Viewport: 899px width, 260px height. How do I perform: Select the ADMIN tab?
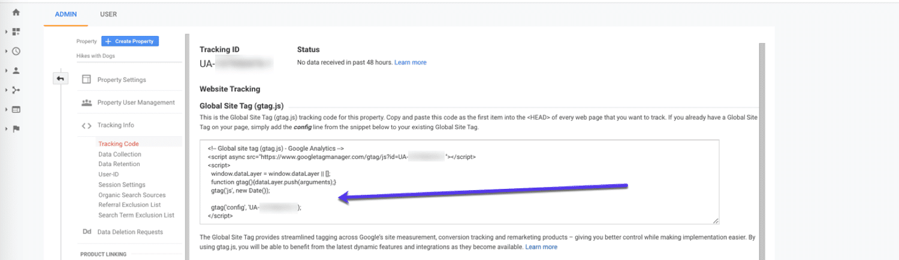coord(66,14)
